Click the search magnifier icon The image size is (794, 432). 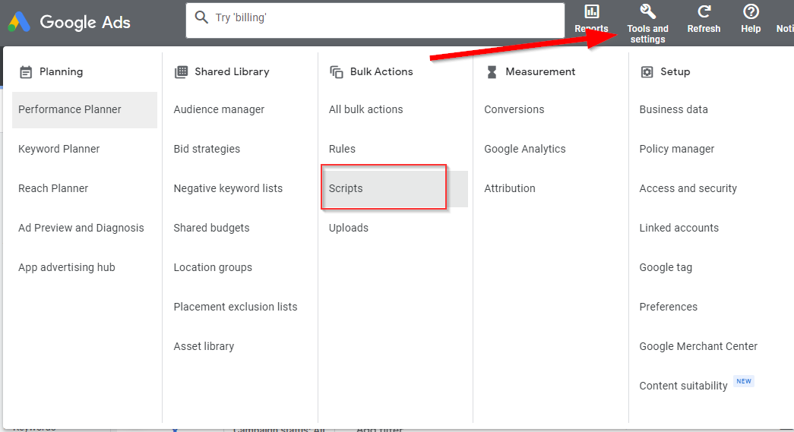click(x=201, y=17)
